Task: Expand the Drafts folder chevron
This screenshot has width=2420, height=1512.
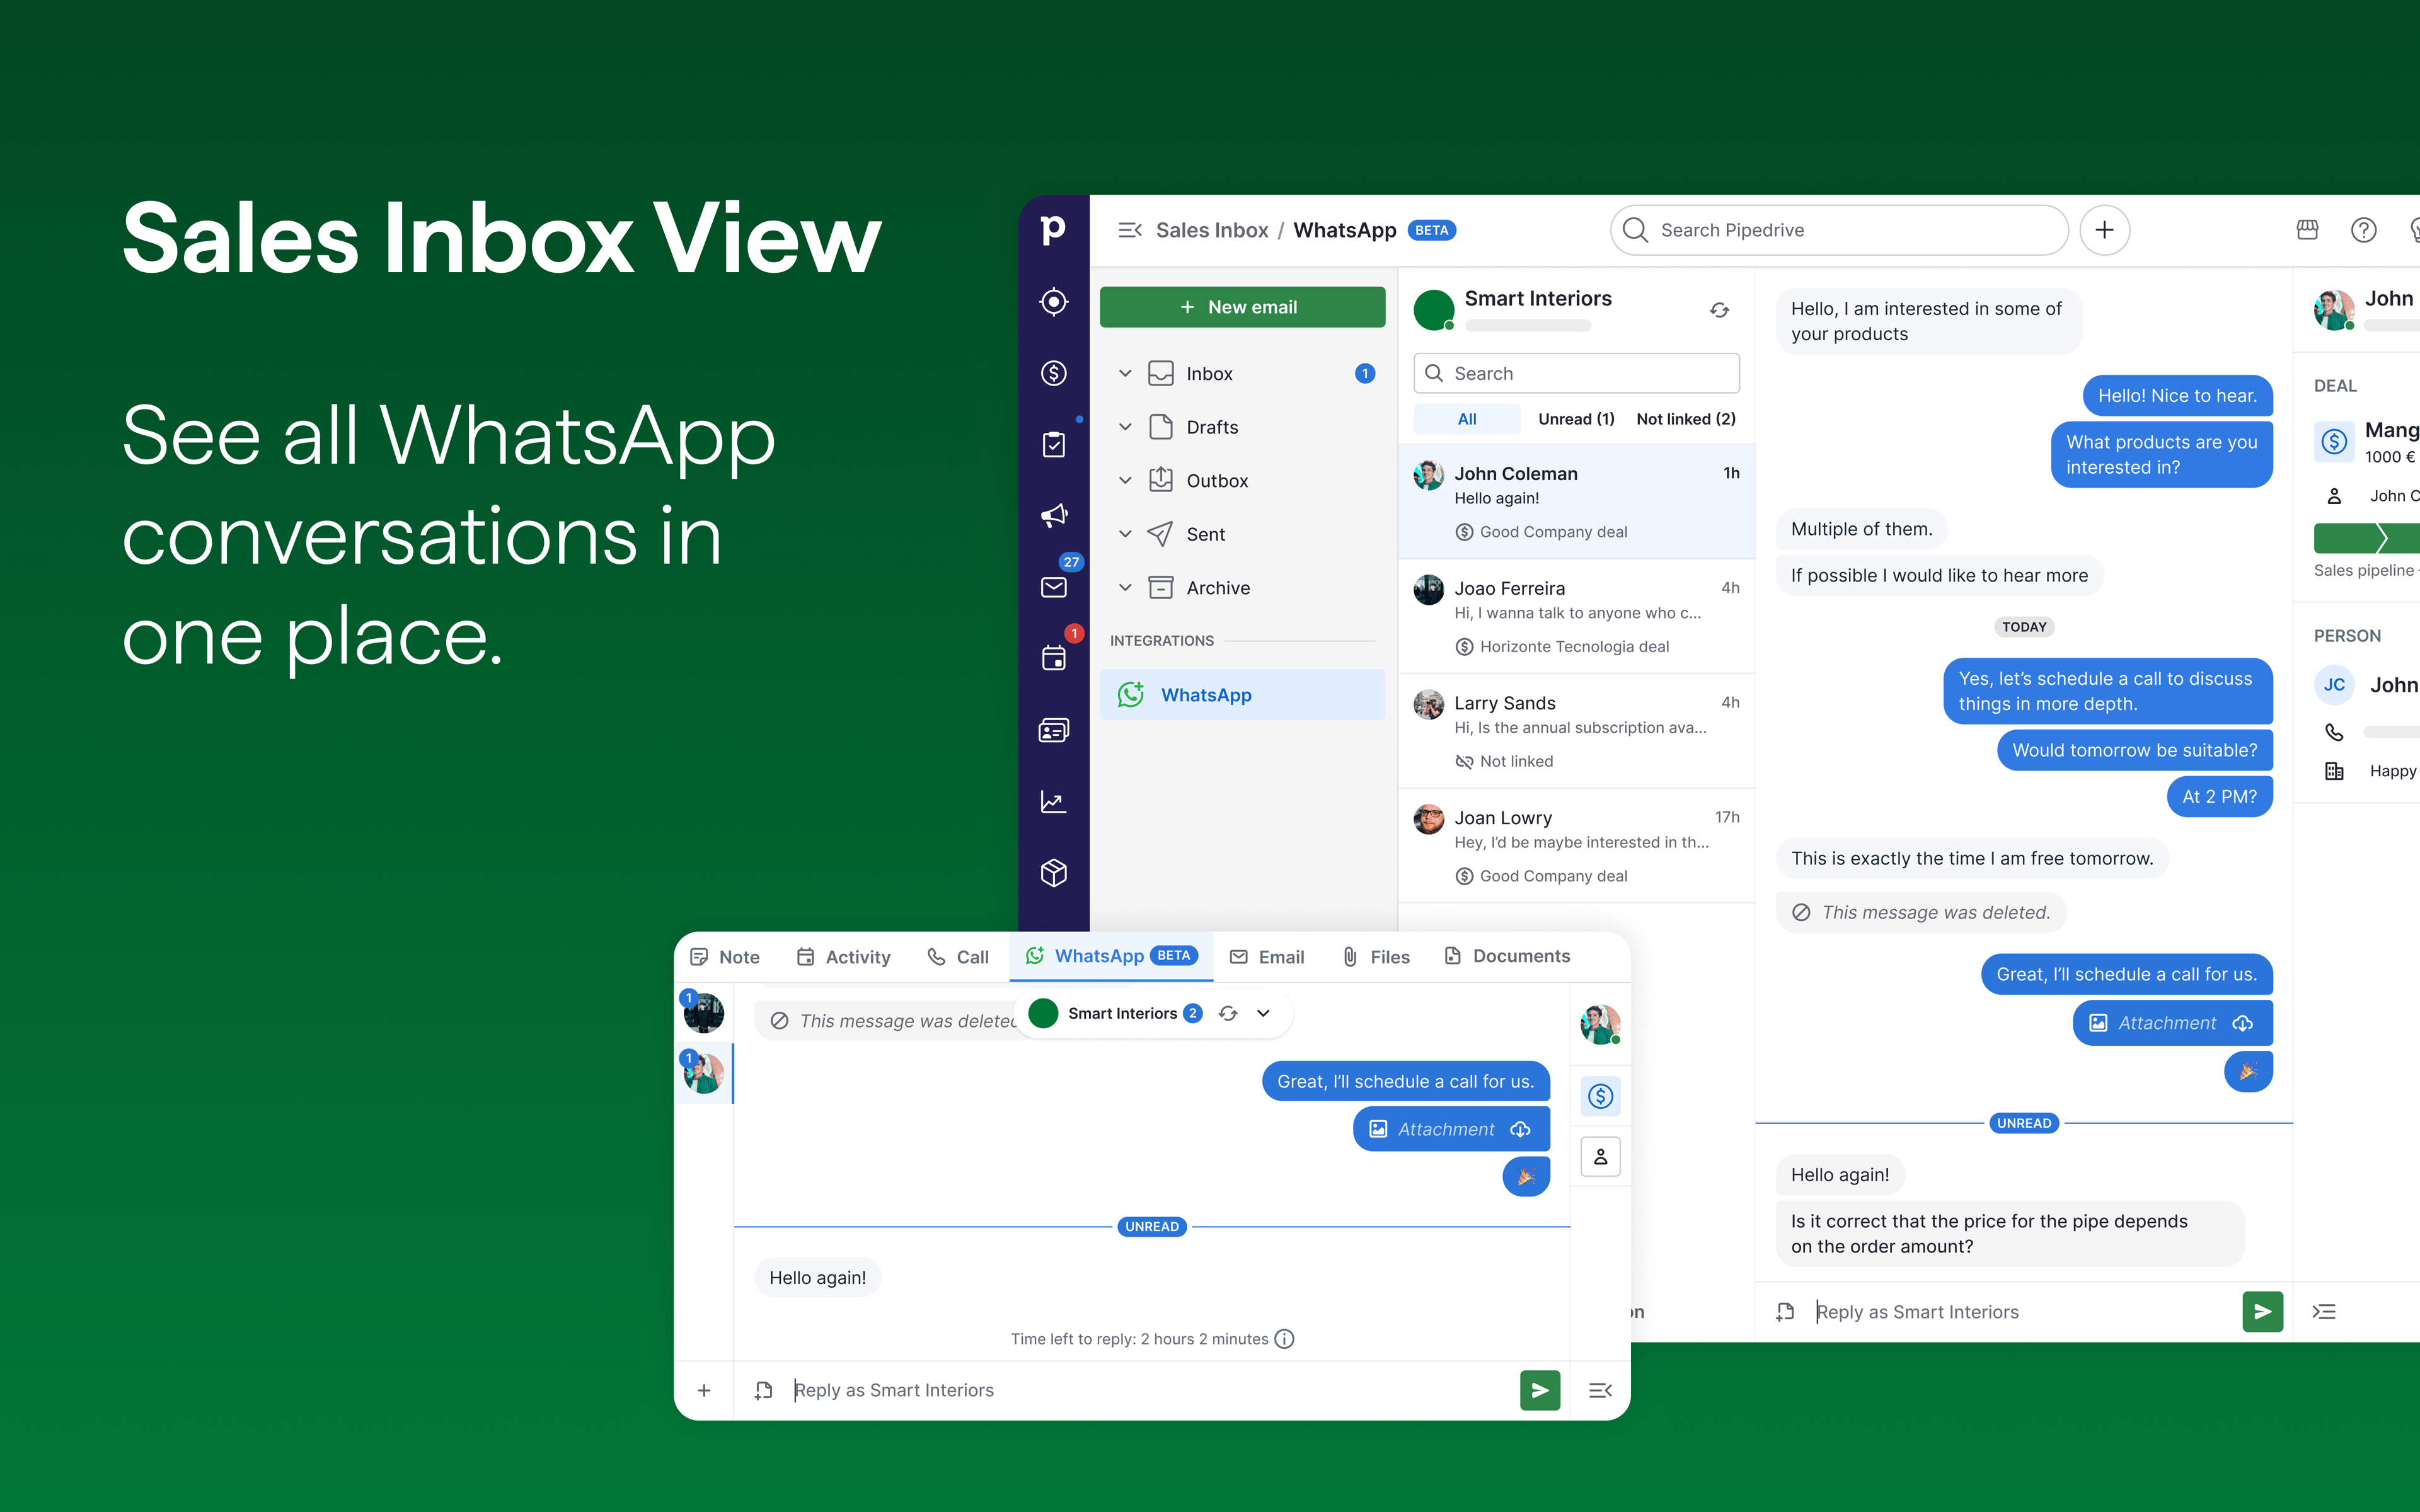Action: coord(1125,427)
